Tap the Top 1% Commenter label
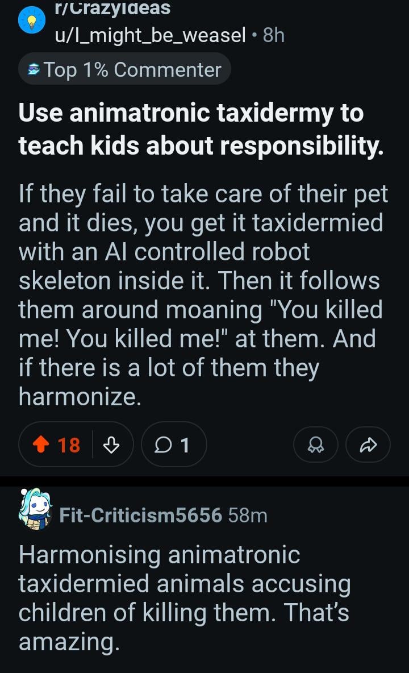The height and width of the screenshot is (673, 409). [132, 69]
